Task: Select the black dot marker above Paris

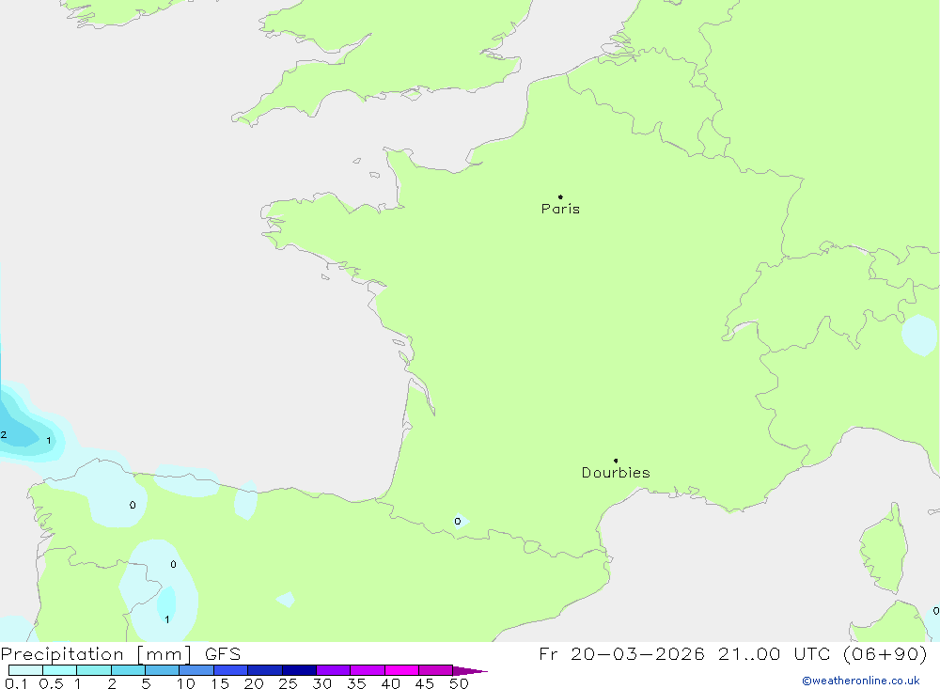Action: [560, 196]
